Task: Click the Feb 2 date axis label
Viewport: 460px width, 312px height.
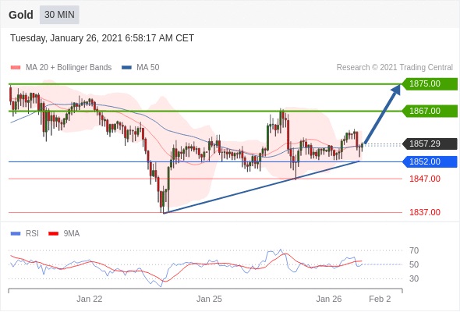Action: 380,299
